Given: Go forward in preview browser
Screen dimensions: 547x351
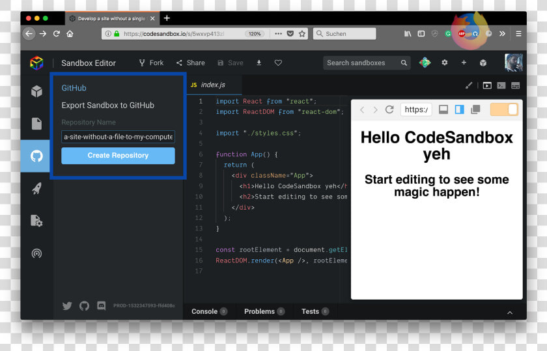Looking at the screenshot, I should pos(375,110).
